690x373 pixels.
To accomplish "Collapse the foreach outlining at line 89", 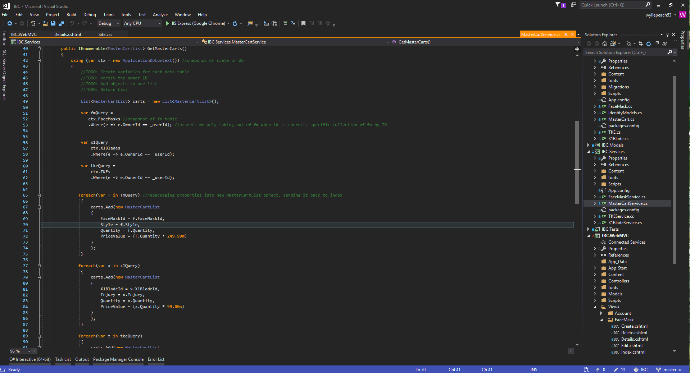I will pyautogui.click(x=39, y=336).
